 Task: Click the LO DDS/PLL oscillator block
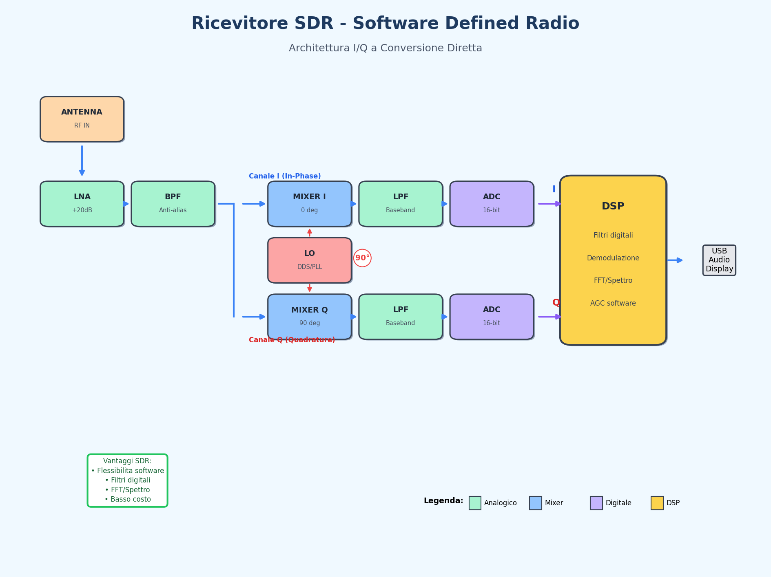310,260
